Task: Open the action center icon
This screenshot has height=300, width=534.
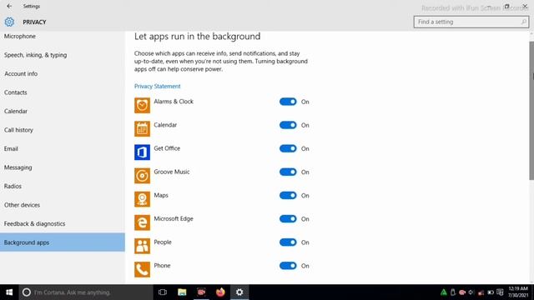Action: click(500, 292)
